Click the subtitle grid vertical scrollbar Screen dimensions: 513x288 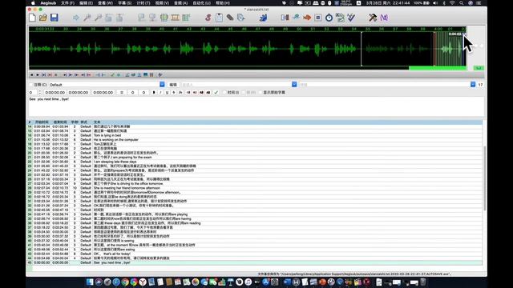[x=484, y=178]
